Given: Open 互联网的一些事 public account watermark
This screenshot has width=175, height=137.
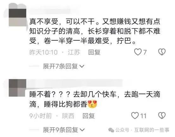Looking at the screenshot, I should [152, 130].
